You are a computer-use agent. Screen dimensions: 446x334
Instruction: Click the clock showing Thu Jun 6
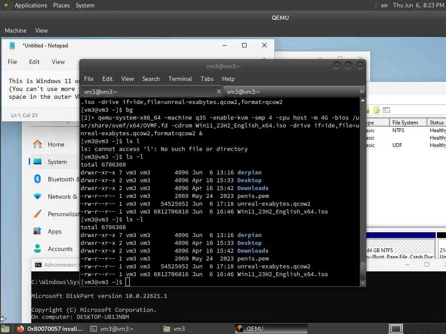point(419,5)
